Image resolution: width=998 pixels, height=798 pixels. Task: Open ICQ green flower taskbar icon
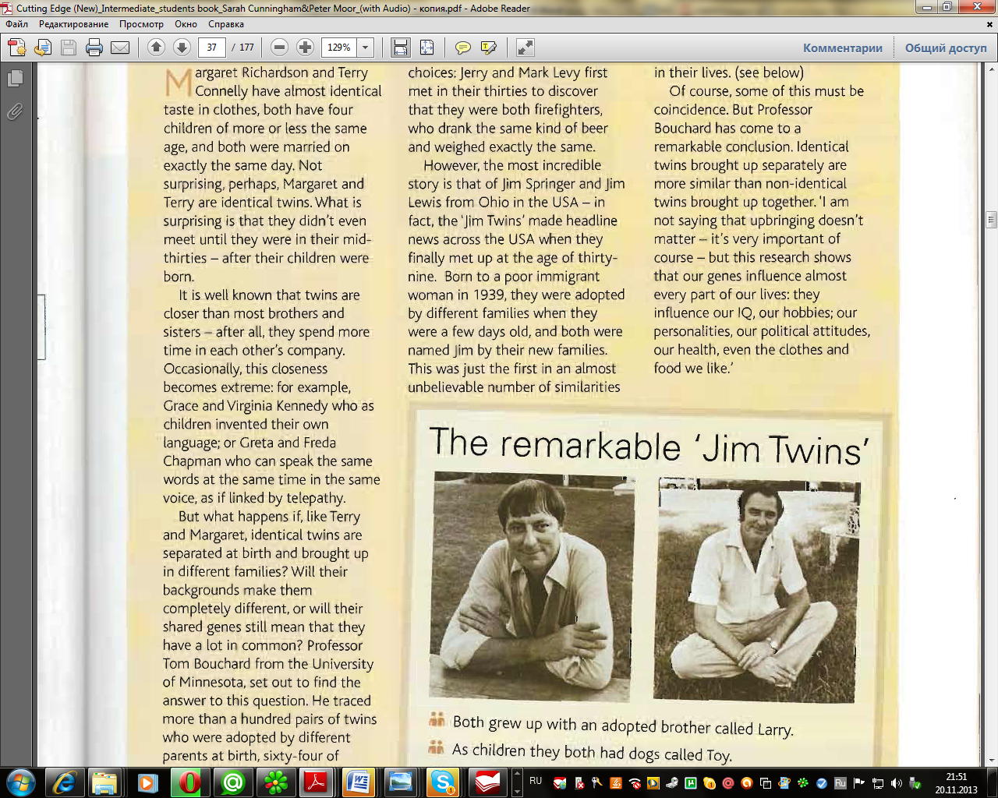pyautogui.click(x=274, y=782)
